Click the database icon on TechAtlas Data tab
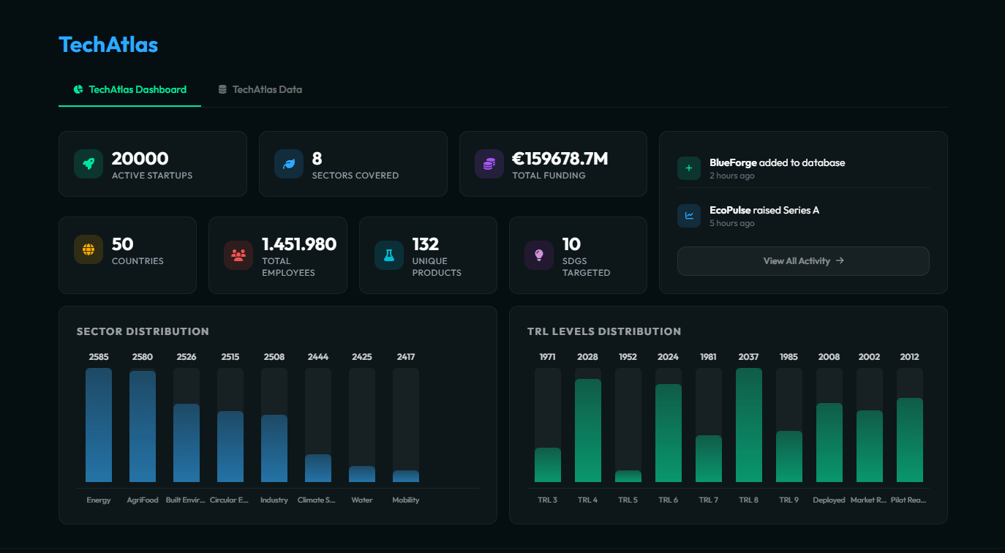Screen dimensions: 1005x553 222,89
